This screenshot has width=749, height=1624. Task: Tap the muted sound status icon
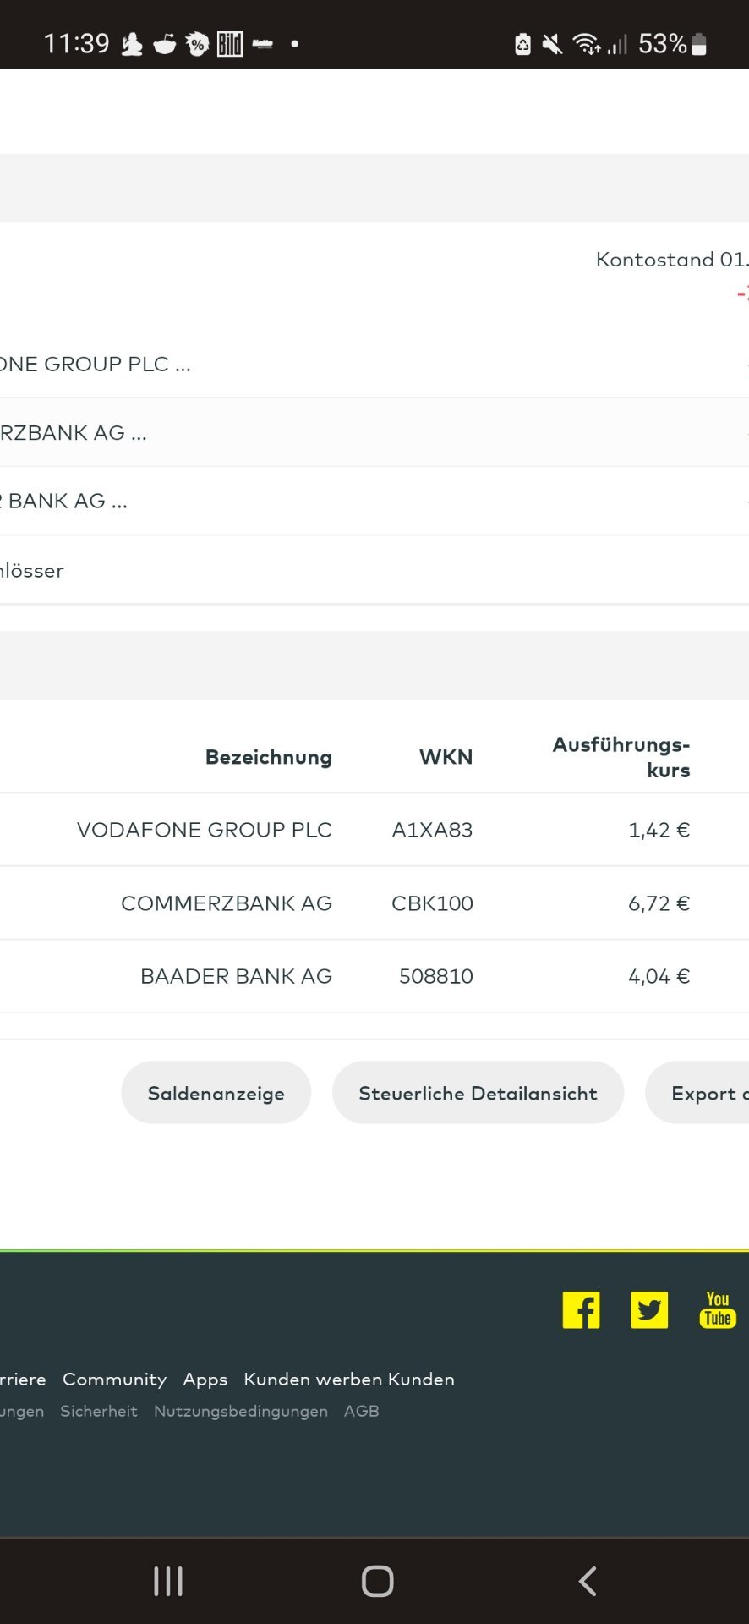coord(552,43)
